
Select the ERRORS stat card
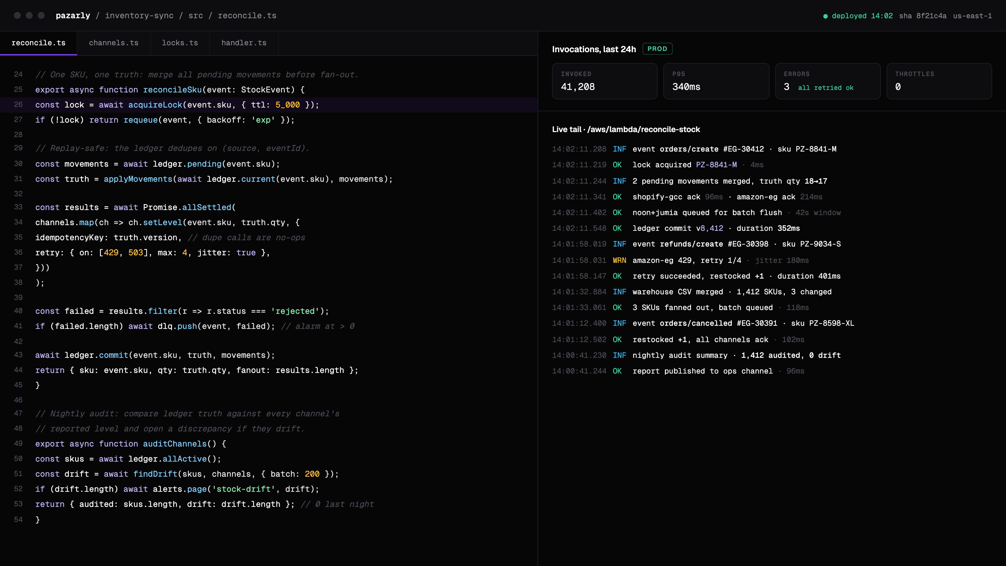pyautogui.click(x=827, y=81)
